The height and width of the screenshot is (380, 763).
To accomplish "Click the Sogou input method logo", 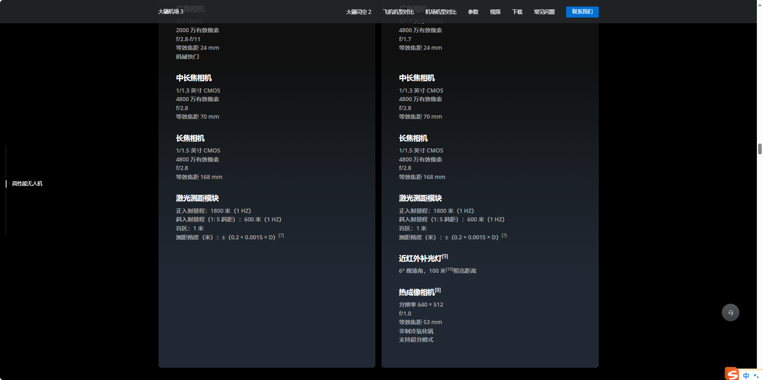I will pyautogui.click(x=732, y=374).
